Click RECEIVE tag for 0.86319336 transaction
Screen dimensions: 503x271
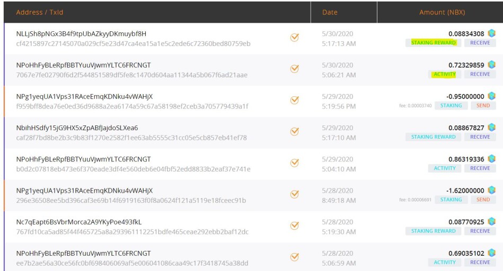point(480,168)
